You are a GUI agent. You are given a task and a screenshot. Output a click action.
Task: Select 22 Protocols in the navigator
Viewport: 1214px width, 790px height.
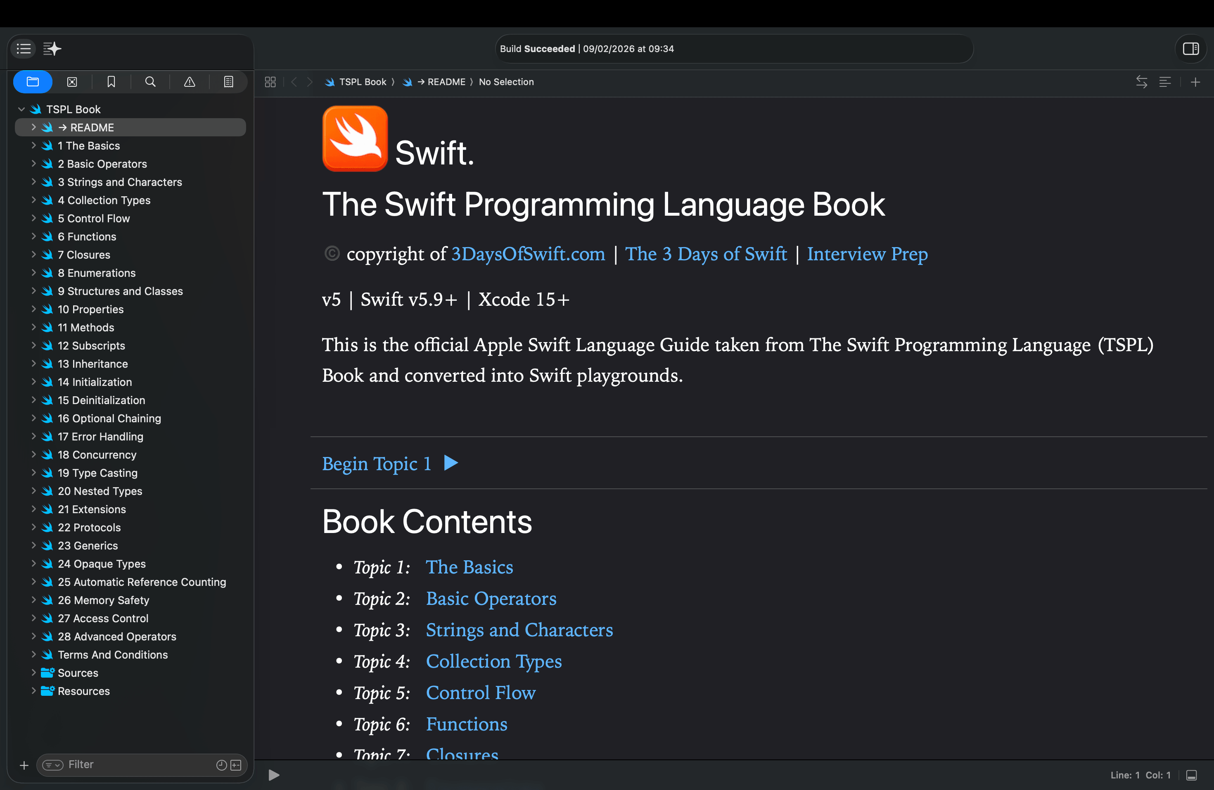click(89, 527)
